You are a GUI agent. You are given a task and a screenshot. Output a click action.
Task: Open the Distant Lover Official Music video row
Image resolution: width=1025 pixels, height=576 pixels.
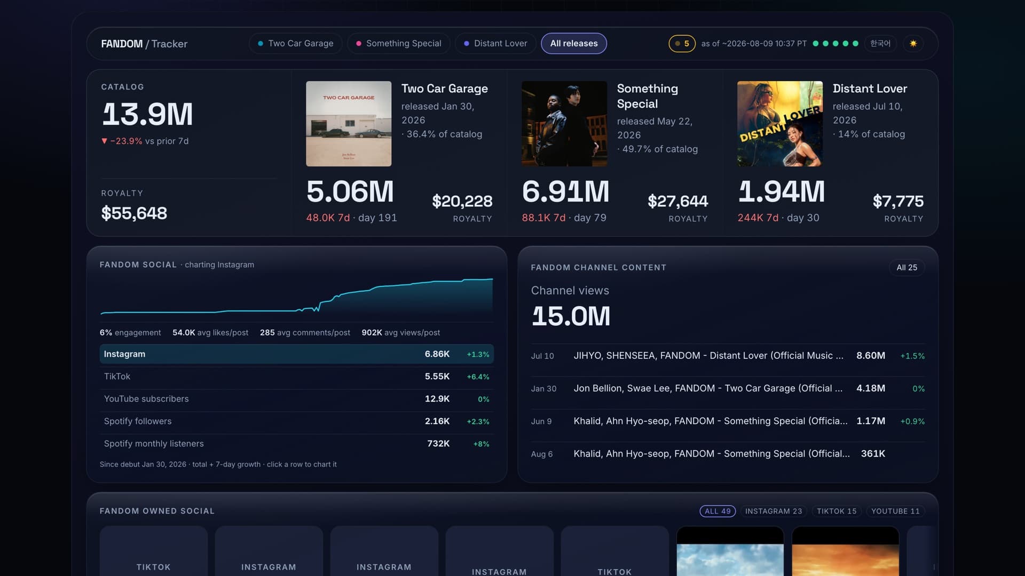pos(728,356)
